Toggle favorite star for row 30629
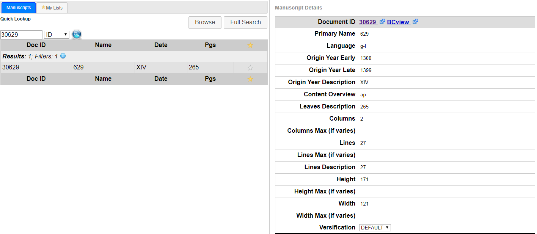Image resolution: width=537 pixels, height=234 pixels. [x=250, y=68]
